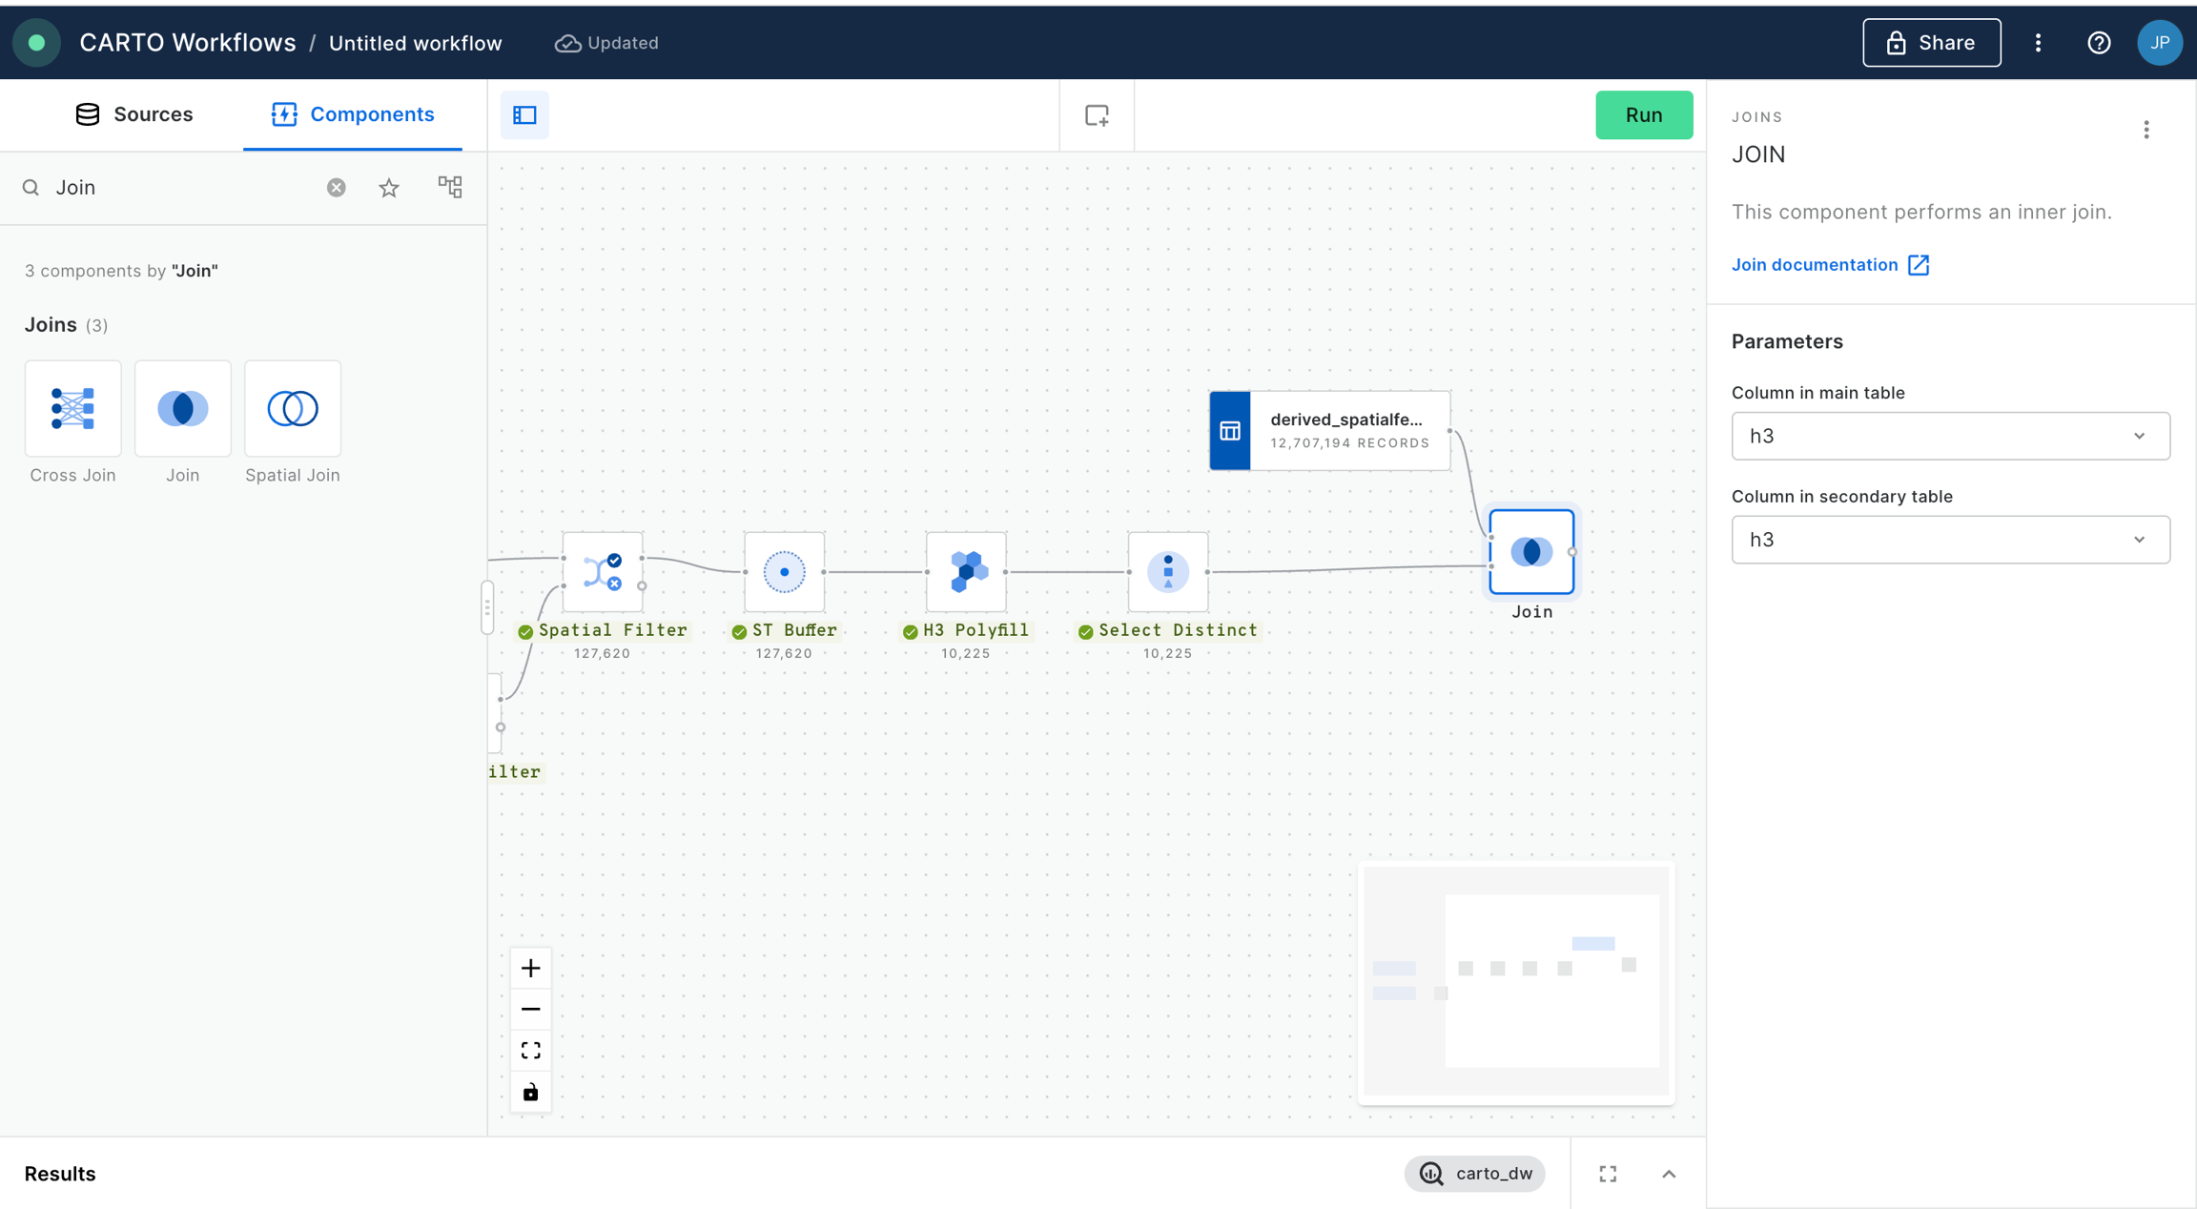Click the H3 Polyfill node on canvas
The height and width of the screenshot is (1209, 2197).
coord(966,572)
